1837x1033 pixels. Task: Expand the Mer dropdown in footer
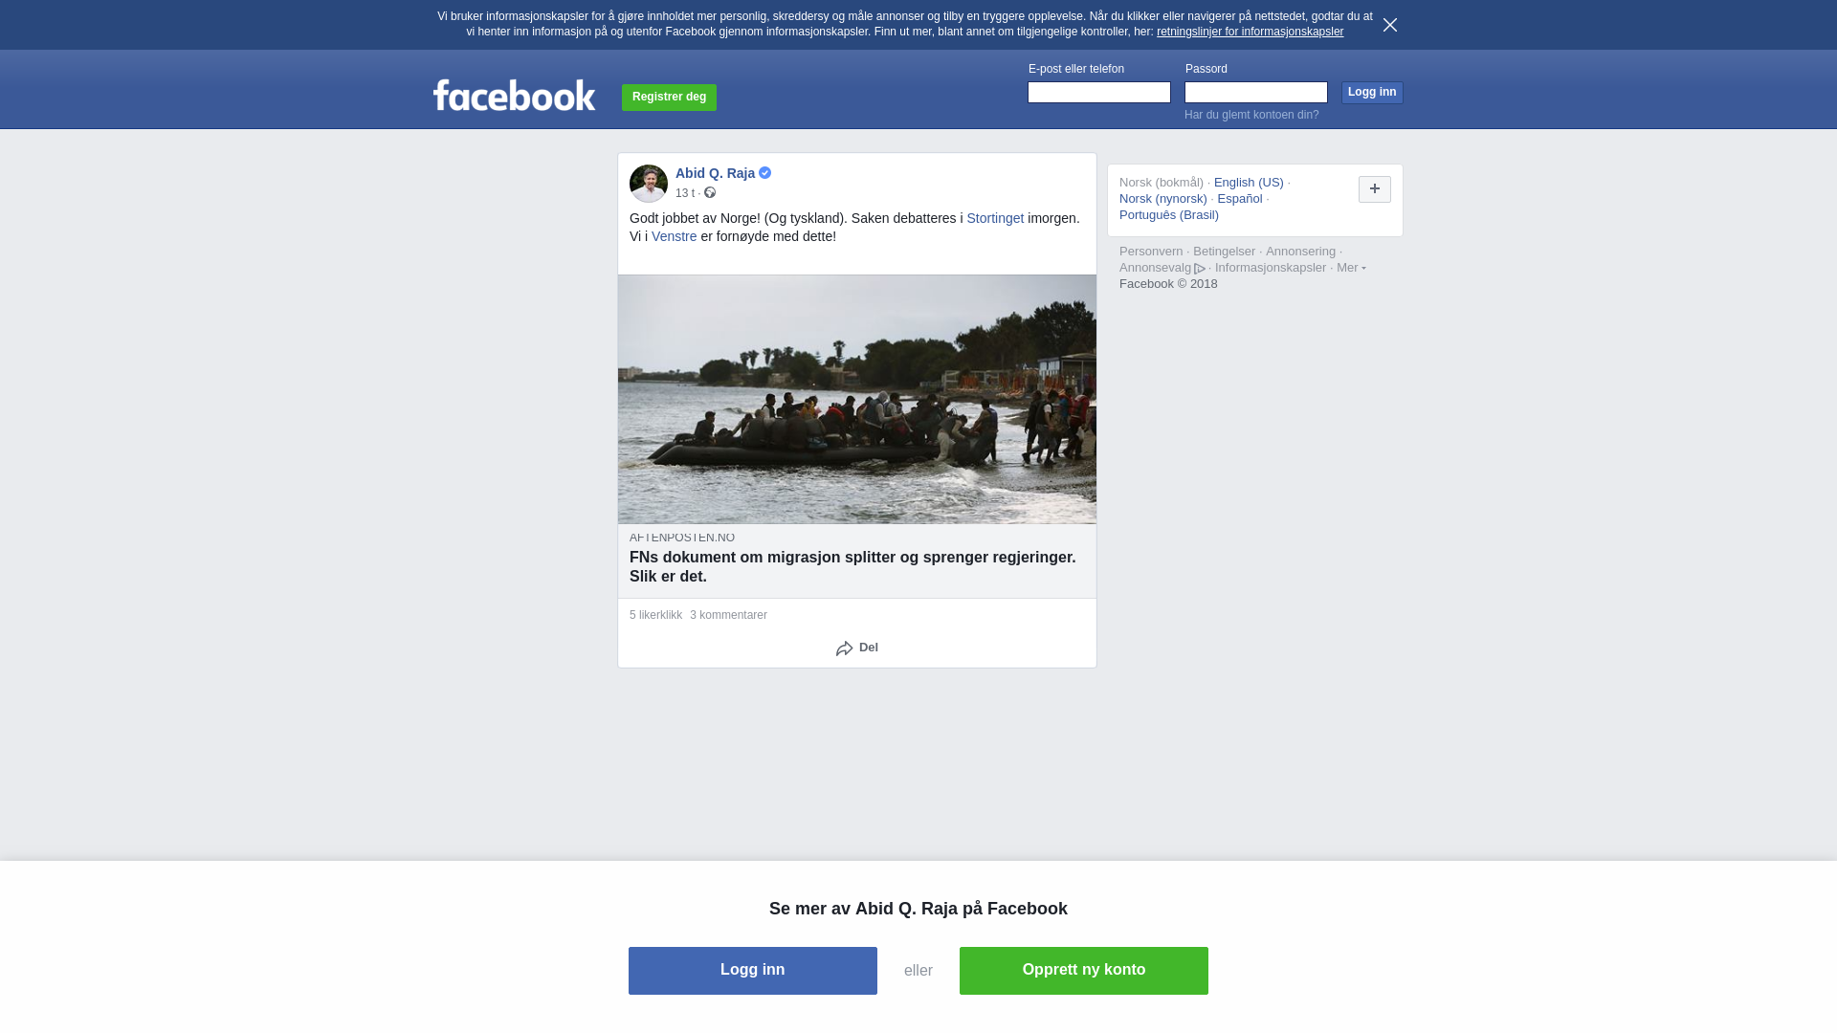pyautogui.click(x=1351, y=268)
